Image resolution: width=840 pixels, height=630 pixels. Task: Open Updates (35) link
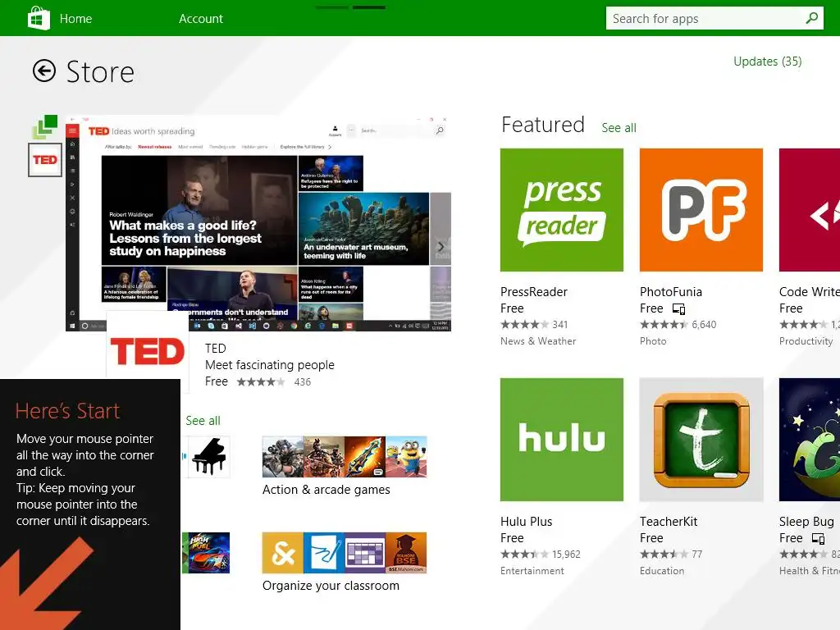[x=767, y=62]
